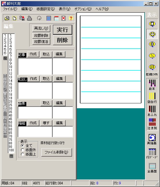Select the 全て radio button
The height and width of the screenshot is (187, 160).
(22, 146)
